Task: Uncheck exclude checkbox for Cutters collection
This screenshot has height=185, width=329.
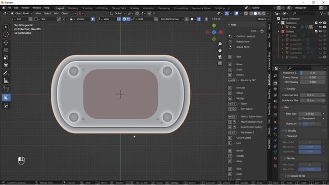Action: point(316,31)
